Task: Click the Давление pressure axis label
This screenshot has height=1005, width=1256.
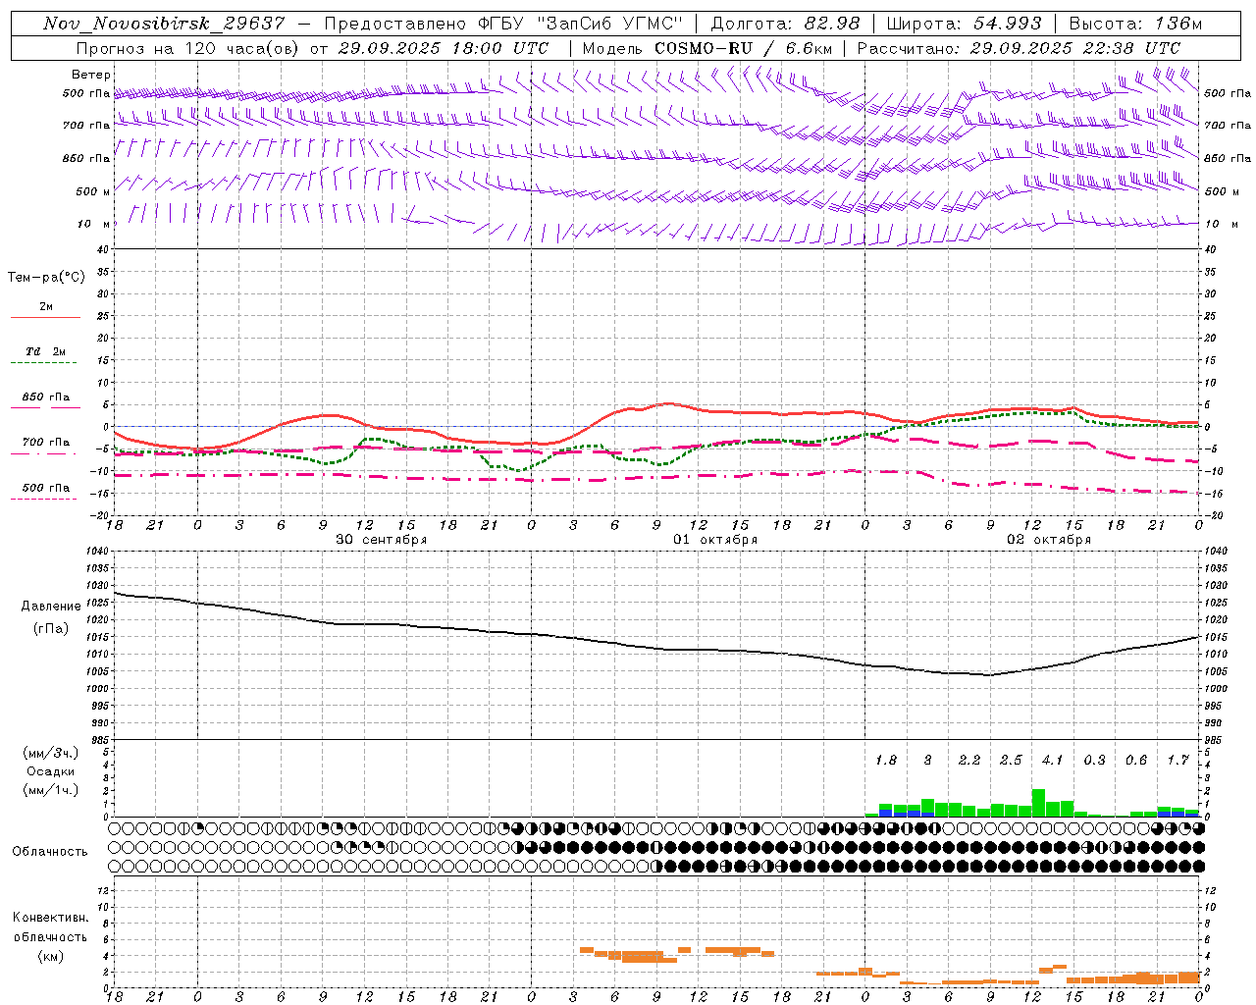Action: pos(51,607)
